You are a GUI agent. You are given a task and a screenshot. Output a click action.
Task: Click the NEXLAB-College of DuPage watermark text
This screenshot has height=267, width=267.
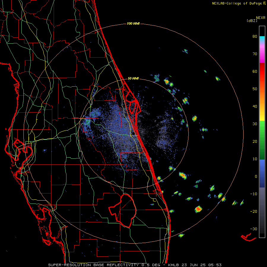coord(237,3)
